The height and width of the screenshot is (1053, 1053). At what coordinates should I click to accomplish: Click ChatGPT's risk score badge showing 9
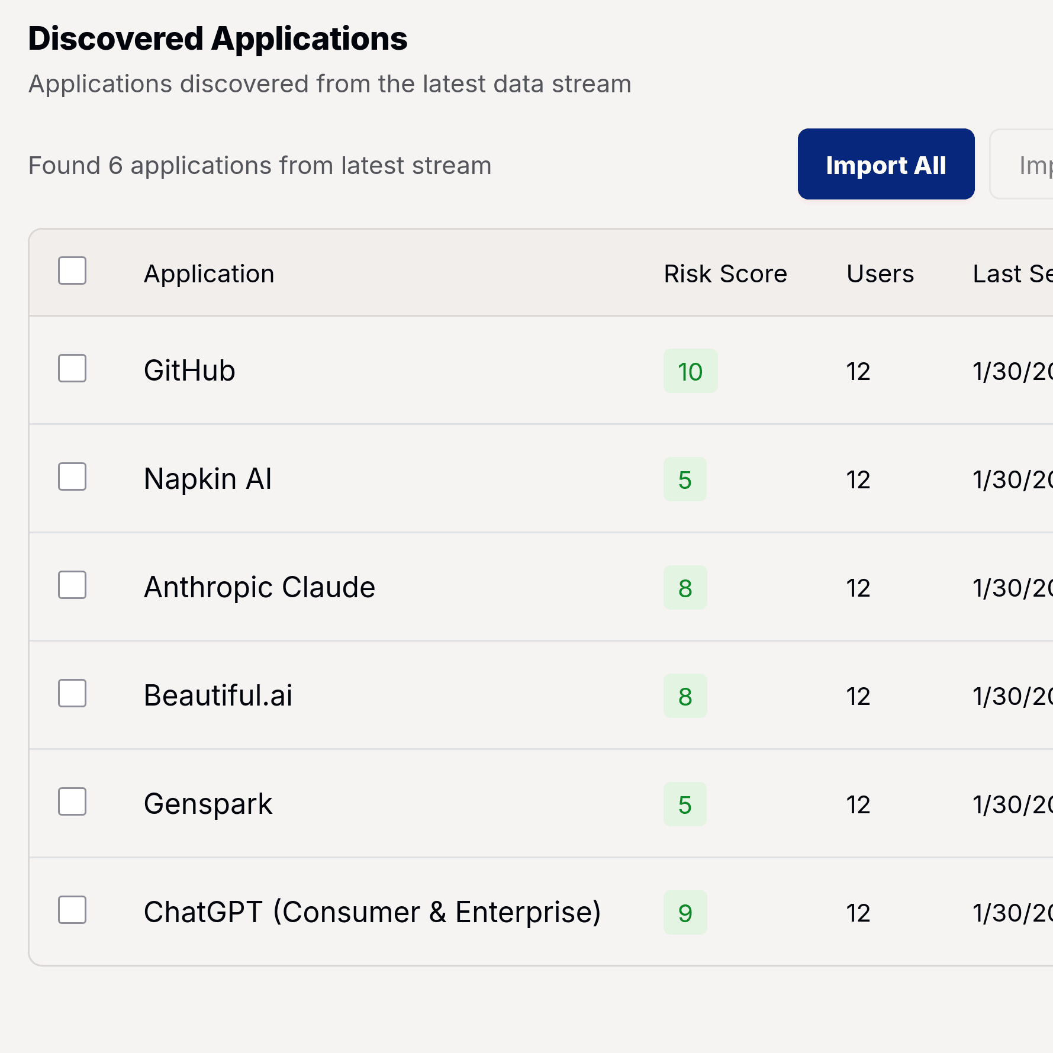[x=685, y=913]
